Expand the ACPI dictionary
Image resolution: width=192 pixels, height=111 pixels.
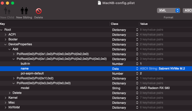(x=6, y=35)
